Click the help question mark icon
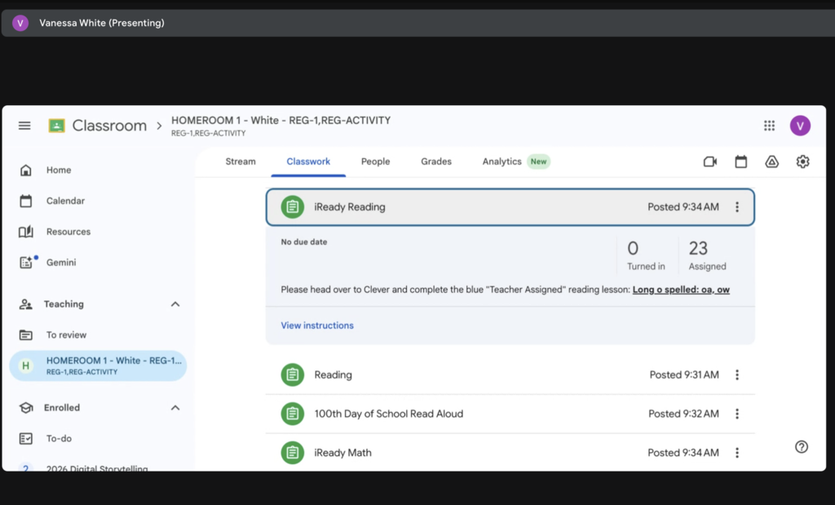The image size is (835, 505). pos(802,446)
